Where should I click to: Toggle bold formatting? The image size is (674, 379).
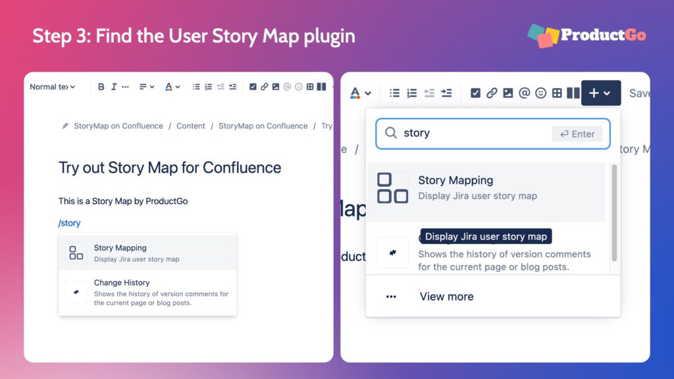tap(101, 86)
